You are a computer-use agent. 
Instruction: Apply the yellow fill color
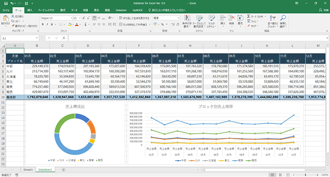70,24
